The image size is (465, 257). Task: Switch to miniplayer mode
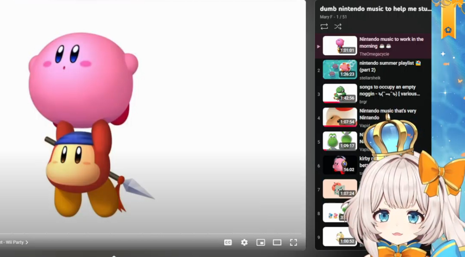coord(261,243)
